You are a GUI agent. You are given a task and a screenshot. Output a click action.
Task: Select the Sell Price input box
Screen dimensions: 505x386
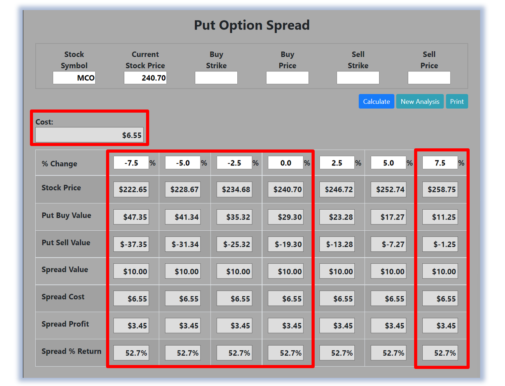(x=429, y=78)
